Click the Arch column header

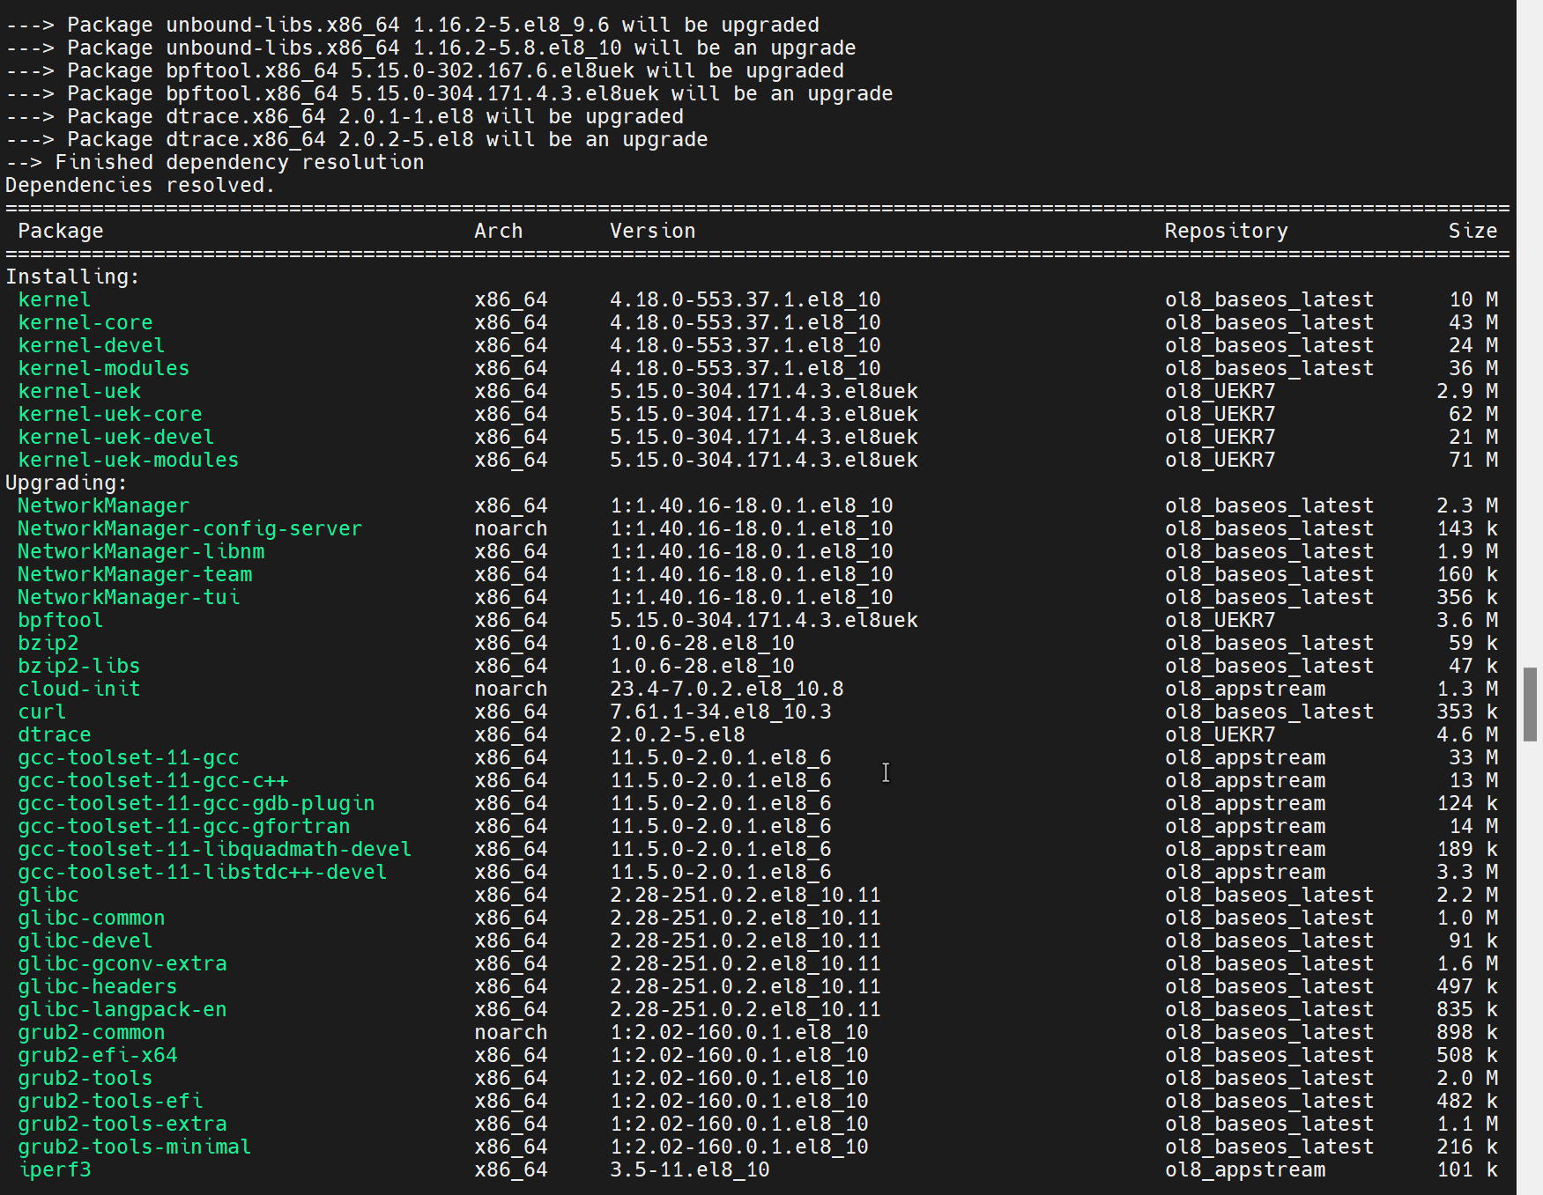[499, 231]
